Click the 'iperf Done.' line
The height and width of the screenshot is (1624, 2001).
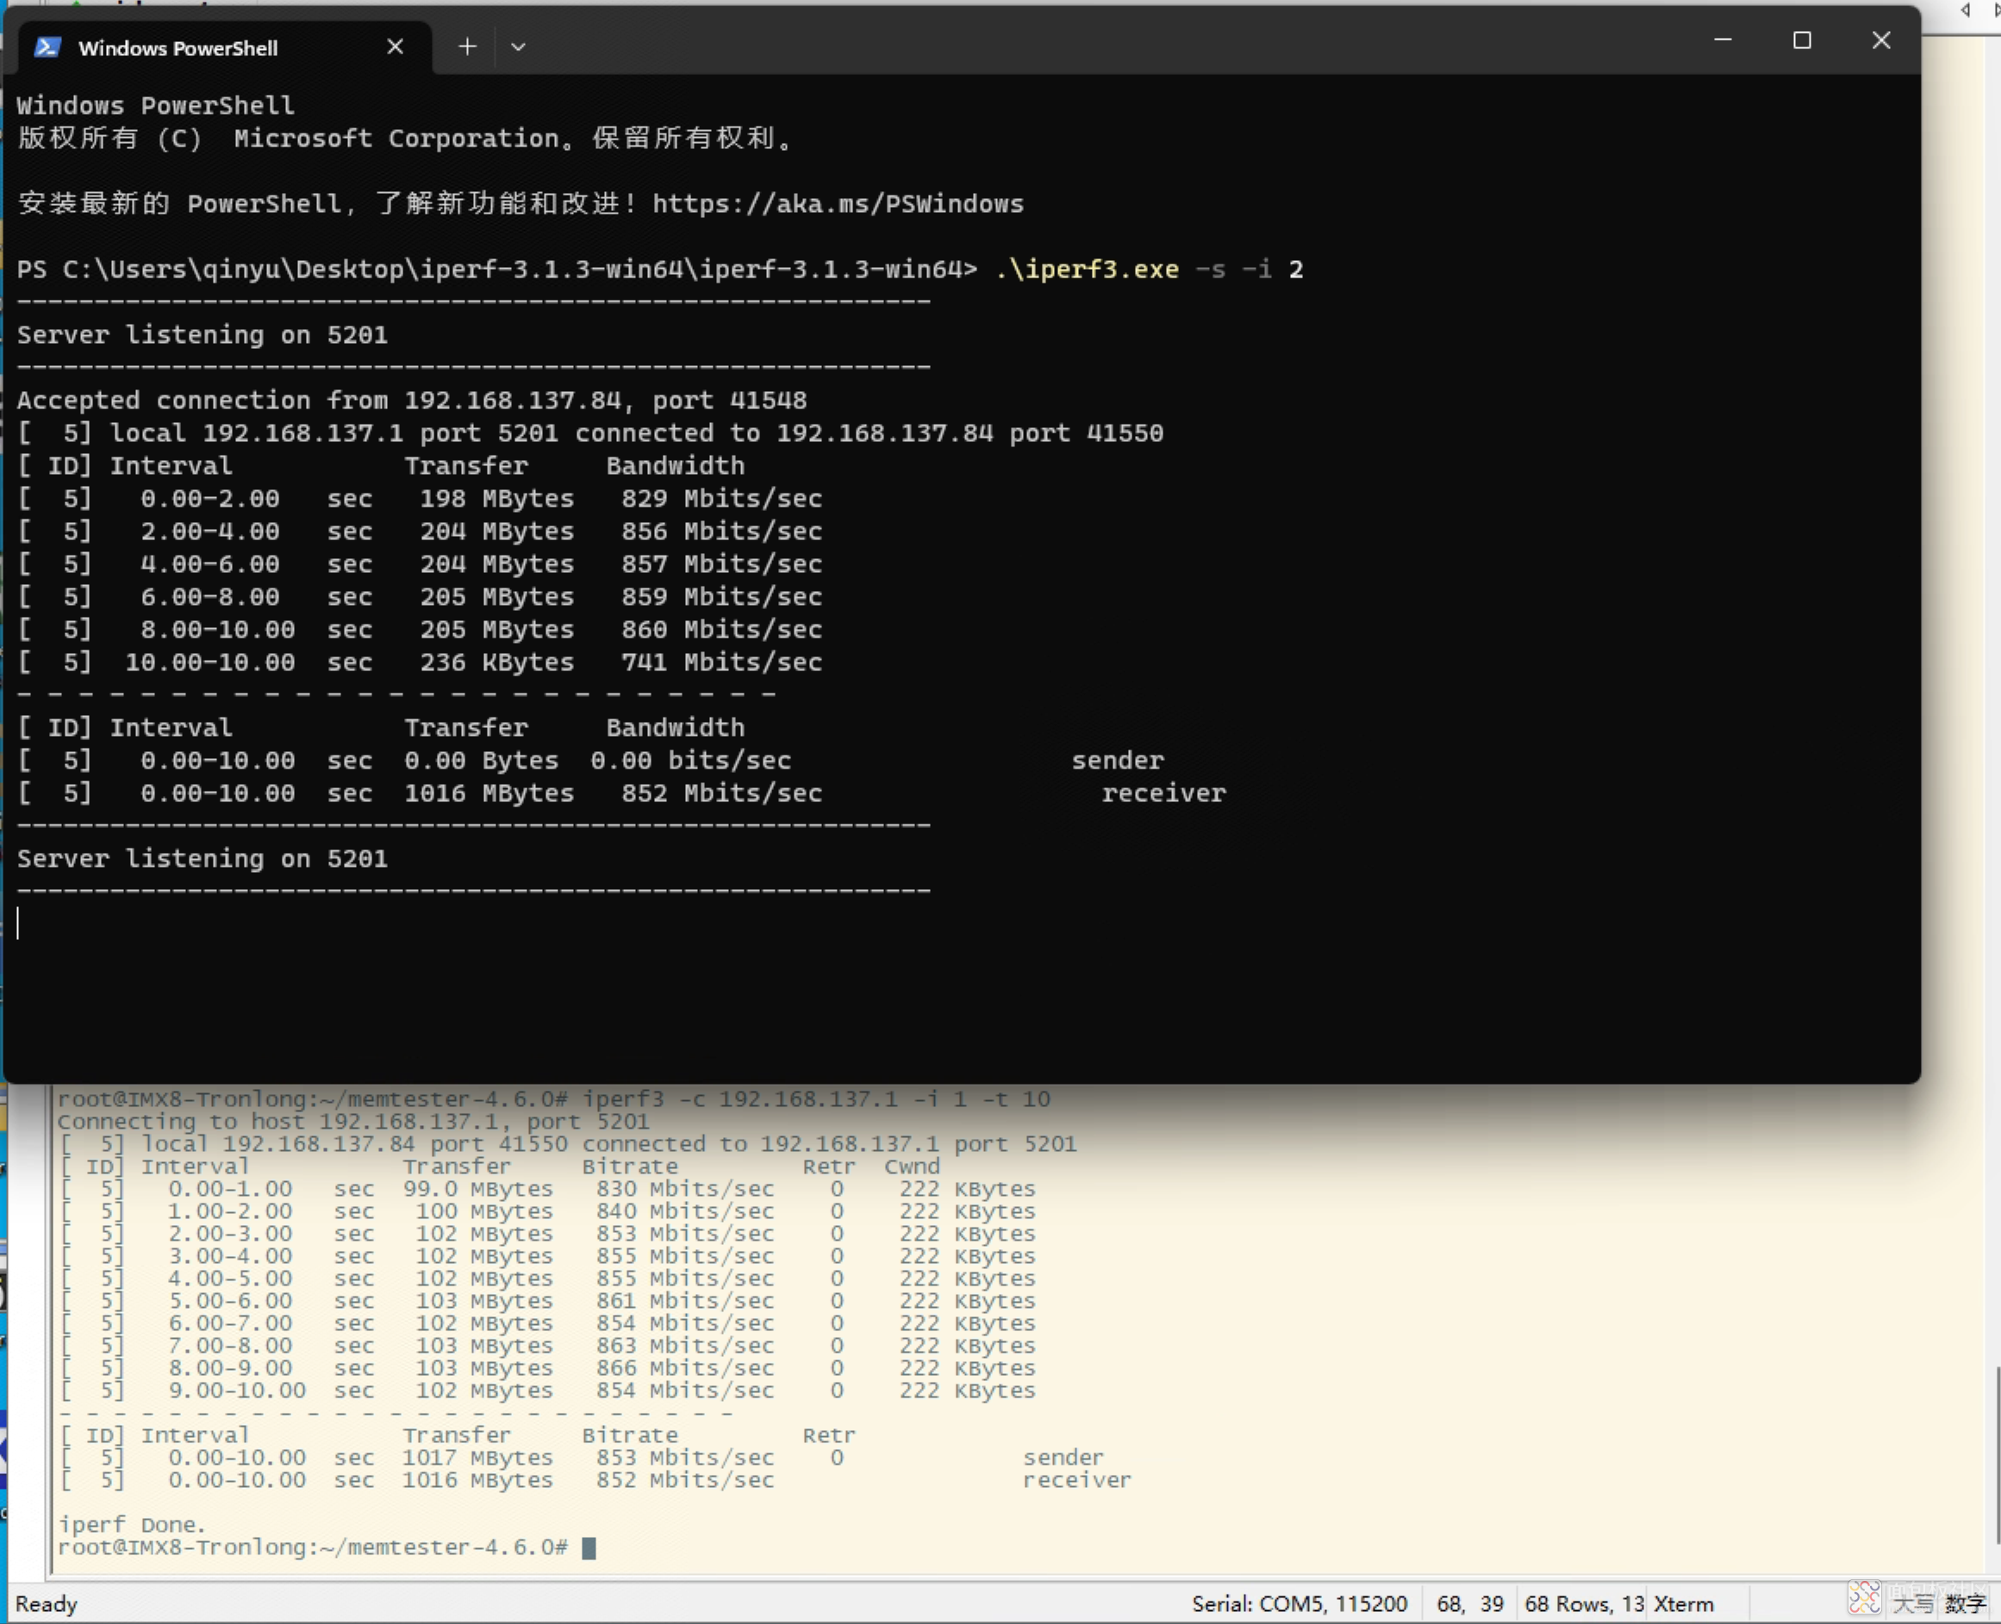[132, 1525]
